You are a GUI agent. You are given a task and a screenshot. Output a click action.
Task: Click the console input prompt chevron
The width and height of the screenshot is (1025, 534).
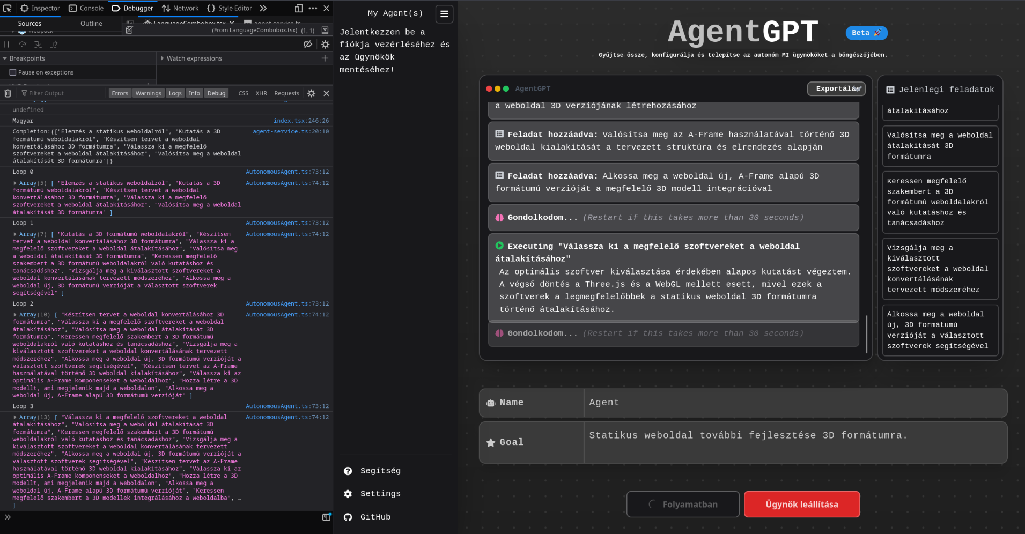[8, 517]
